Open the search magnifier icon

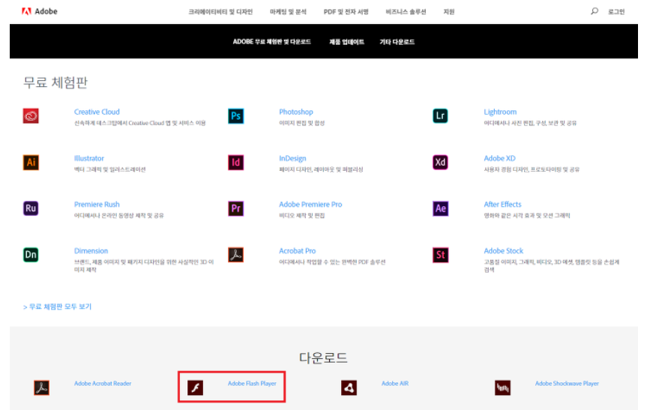595,11
